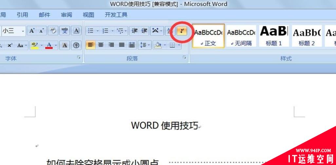The height and width of the screenshot is (165, 336).
Task: Clear formatting with the eraser icon
Action: click(x=53, y=31)
